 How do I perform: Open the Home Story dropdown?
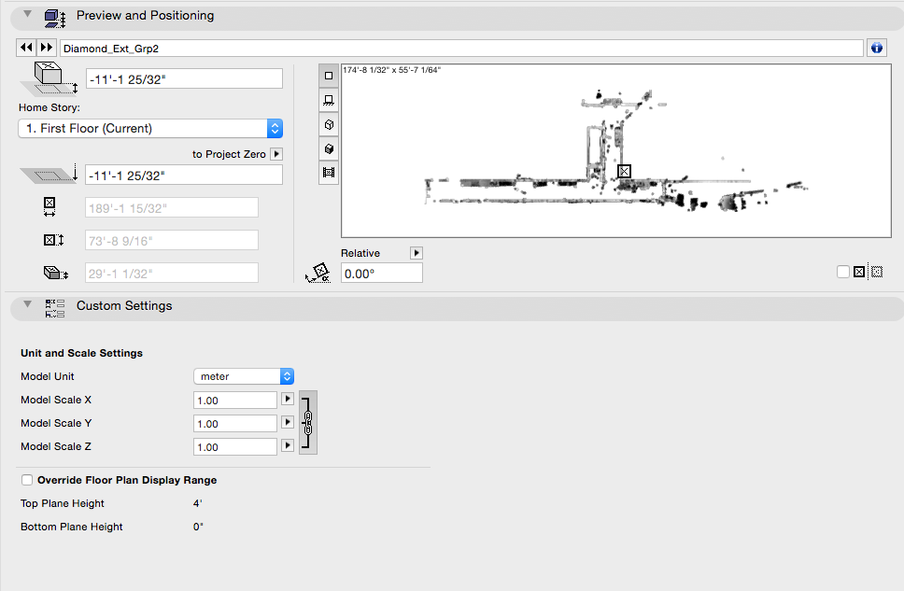[x=150, y=128]
